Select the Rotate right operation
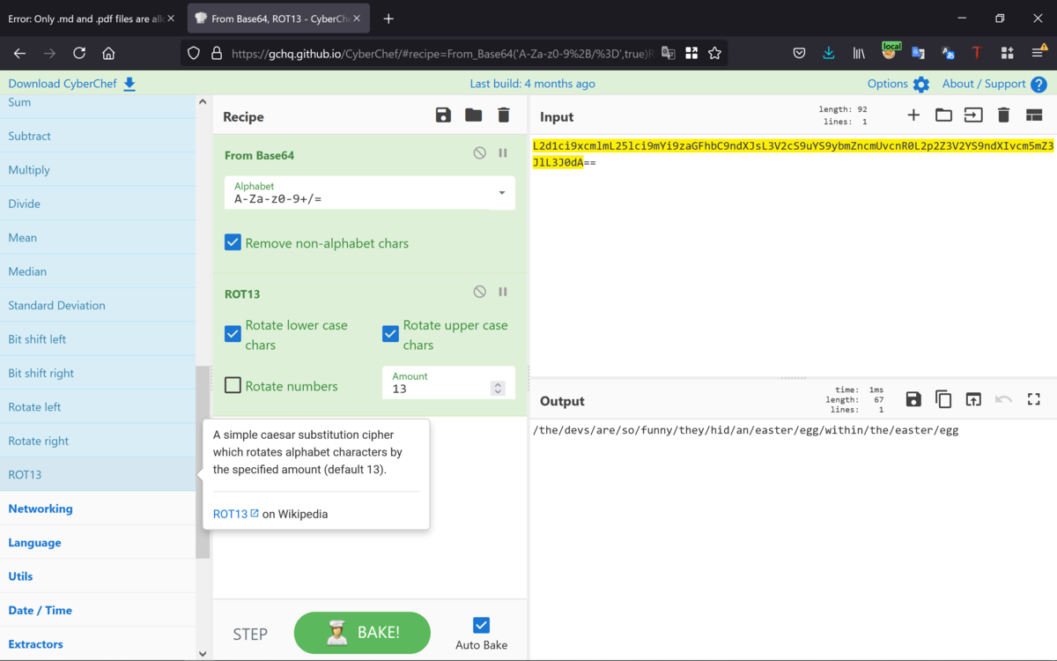 click(x=98, y=441)
